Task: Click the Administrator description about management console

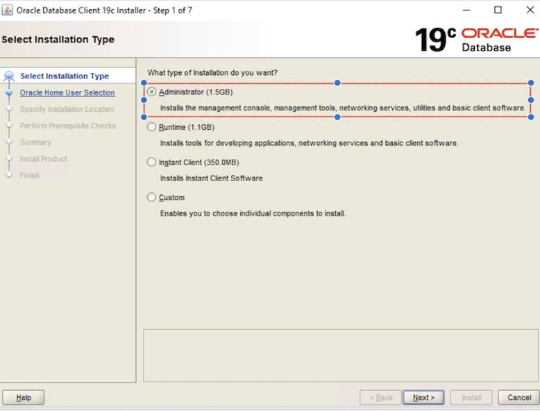Action: tap(343, 108)
